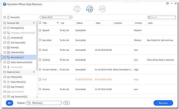Check the Buy ticket row checkbox

tap(40, 40)
